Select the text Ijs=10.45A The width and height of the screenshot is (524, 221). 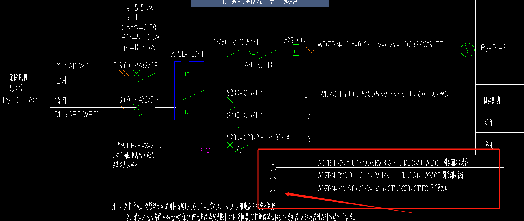tap(138, 47)
